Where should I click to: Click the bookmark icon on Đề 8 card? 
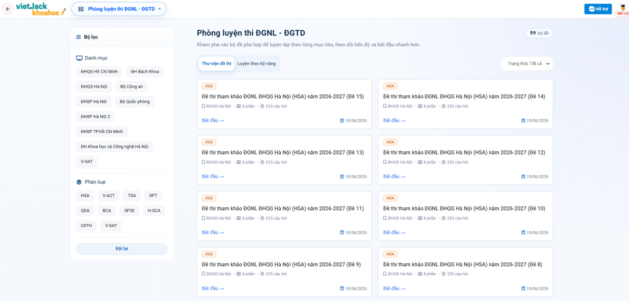click(385, 274)
